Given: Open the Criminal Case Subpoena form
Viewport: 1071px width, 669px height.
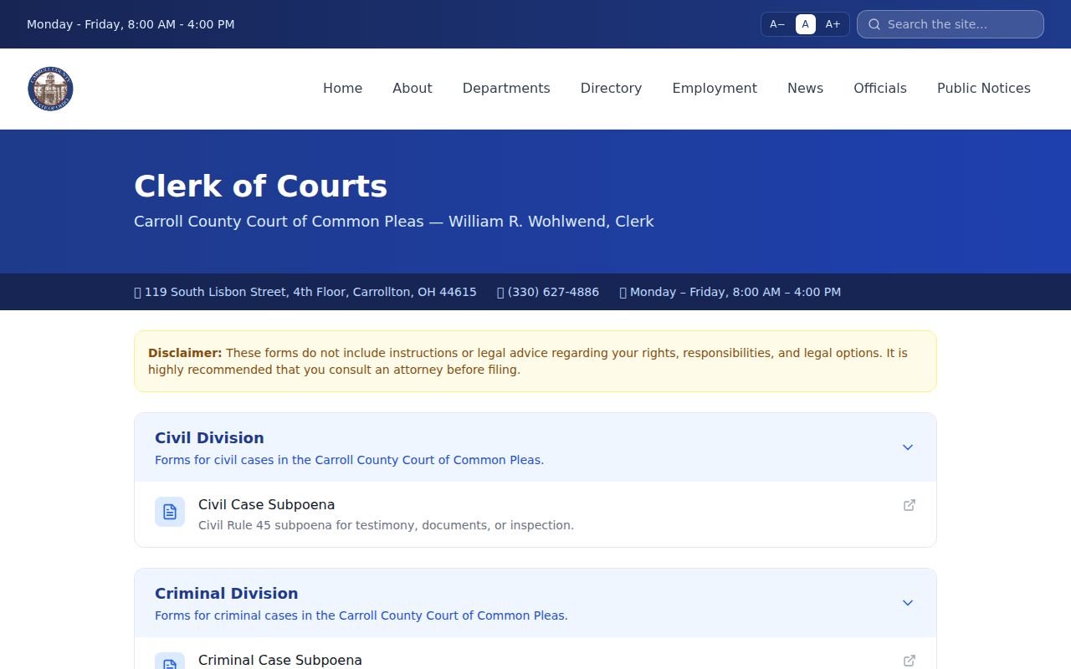Looking at the screenshot, I should point(535,653).
